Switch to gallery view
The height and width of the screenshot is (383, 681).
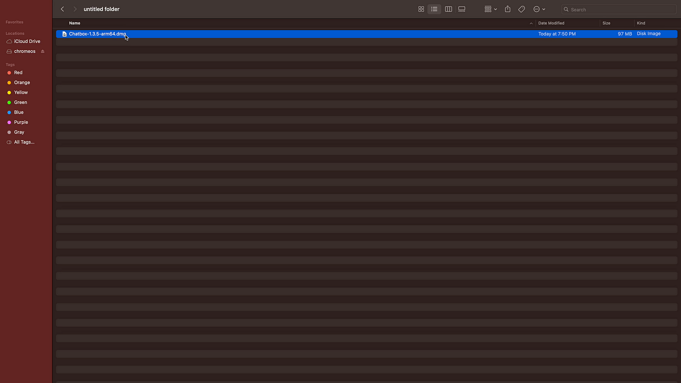(x=462, y=9)
